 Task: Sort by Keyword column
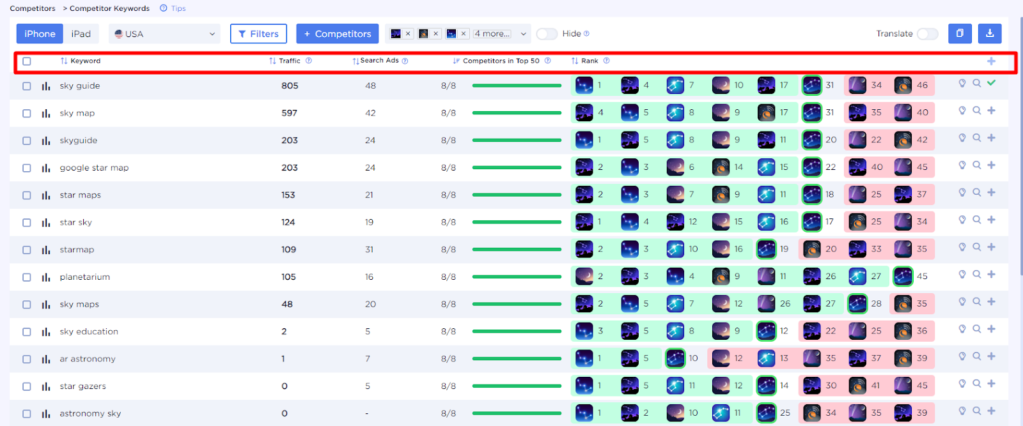[x=81, y=61]
